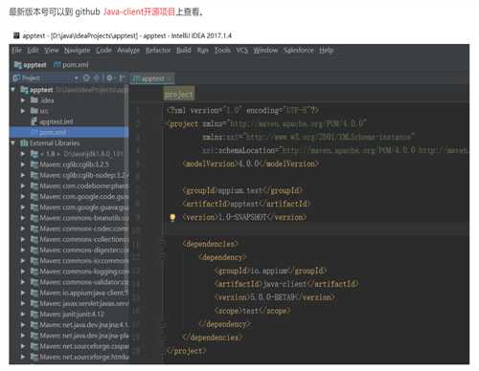The width and height of the screenshot is (479, 371).
Task: Open the Build menu
Action: click(x=184, y=50)
